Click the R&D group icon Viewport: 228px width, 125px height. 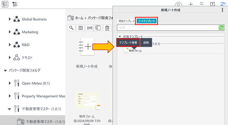[x=17, y=45]
